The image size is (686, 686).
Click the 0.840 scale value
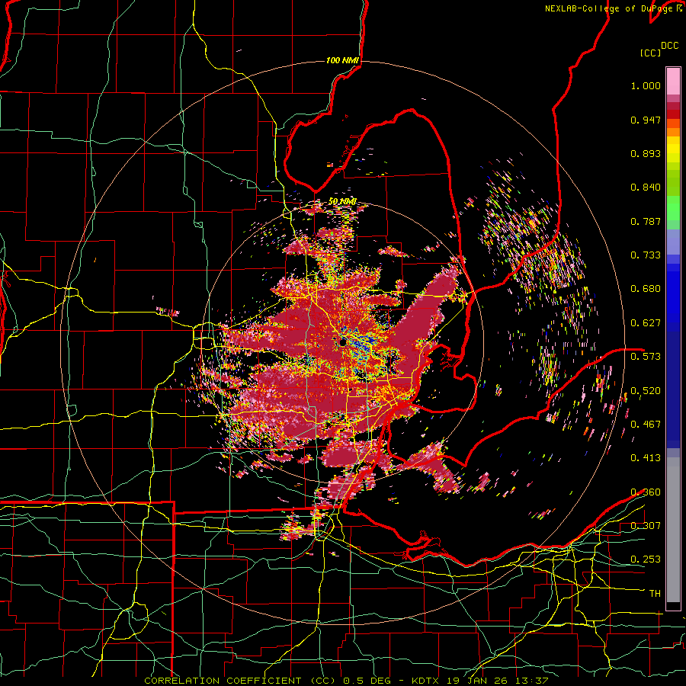tap(646, 188)
